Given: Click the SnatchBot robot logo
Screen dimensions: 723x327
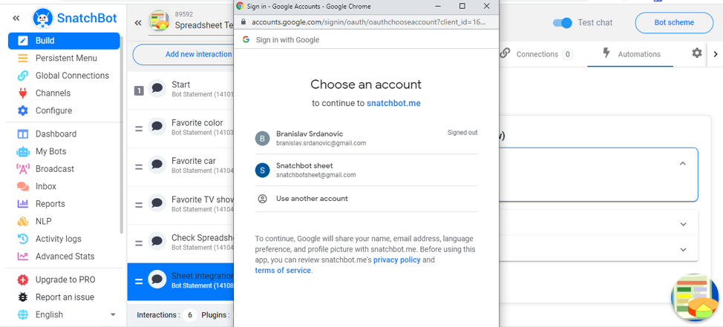Looking at the screenshot, I should pos(42,19).
